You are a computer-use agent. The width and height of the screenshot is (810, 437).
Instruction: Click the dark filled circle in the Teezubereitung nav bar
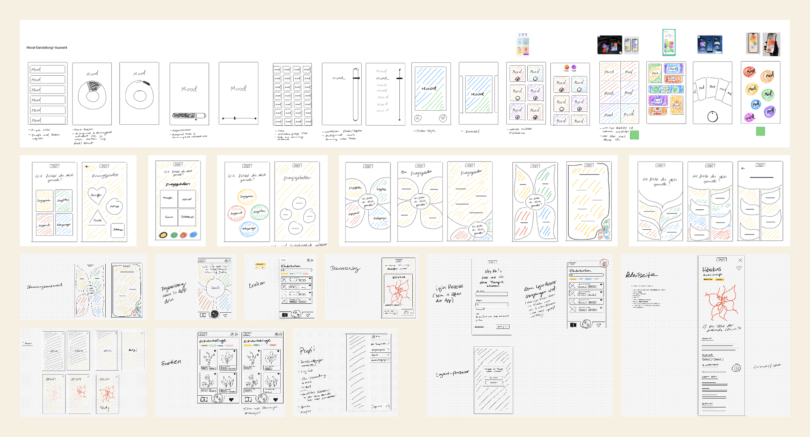click(215, 314)
